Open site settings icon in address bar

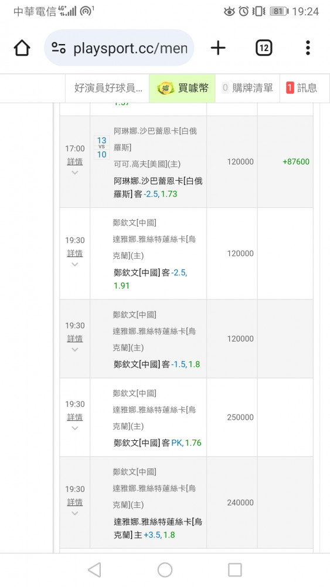point(59,48)
